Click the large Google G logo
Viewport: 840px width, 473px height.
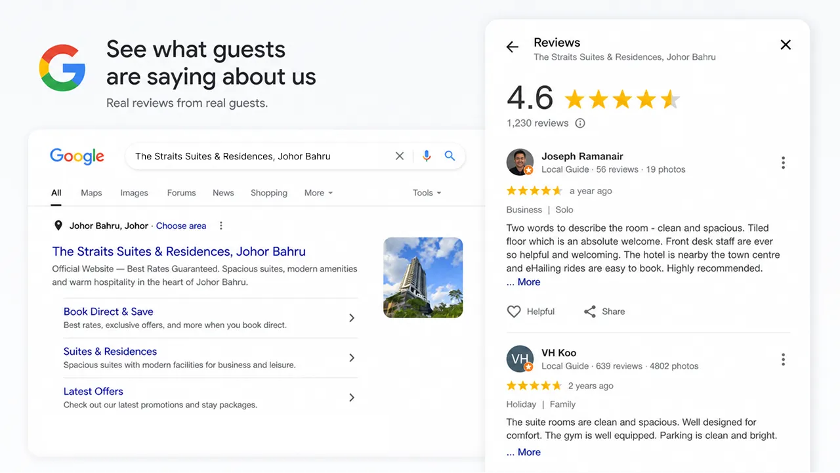[62, 68]
